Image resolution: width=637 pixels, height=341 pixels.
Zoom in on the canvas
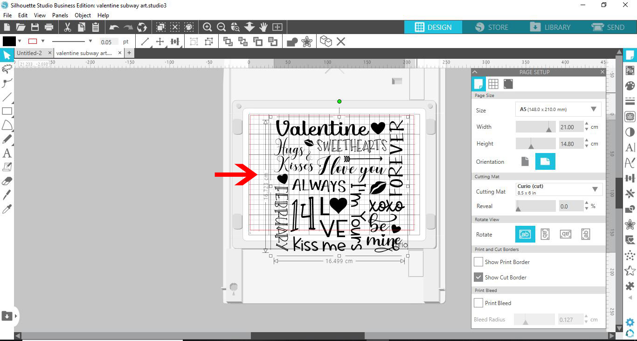click(x=208, y=27)
